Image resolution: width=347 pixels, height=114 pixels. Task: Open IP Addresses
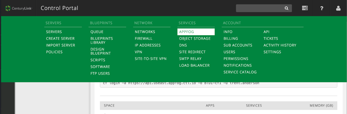click(x=147, y=45)
